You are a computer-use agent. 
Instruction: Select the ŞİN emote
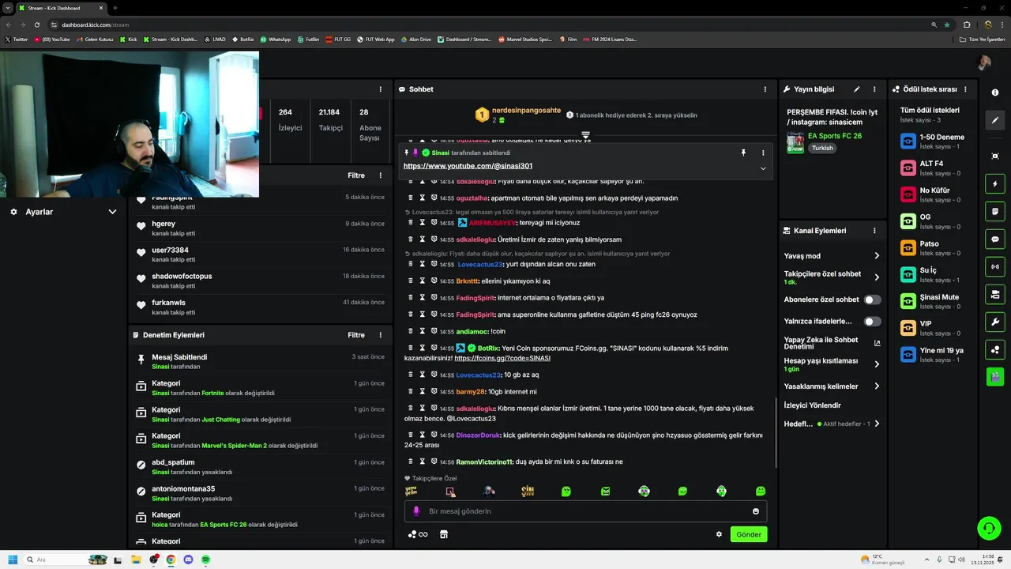528,491
